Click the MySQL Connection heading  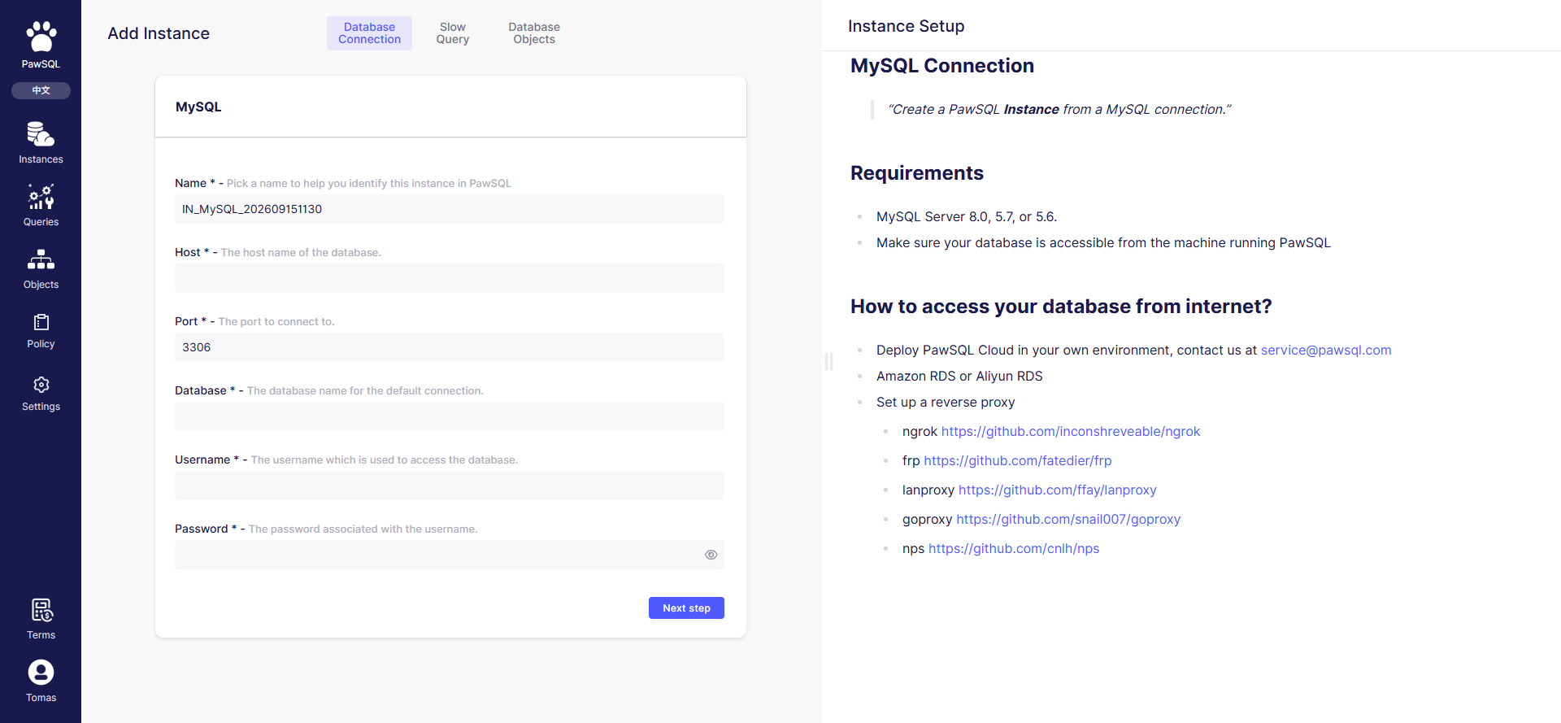click(942, 66)
